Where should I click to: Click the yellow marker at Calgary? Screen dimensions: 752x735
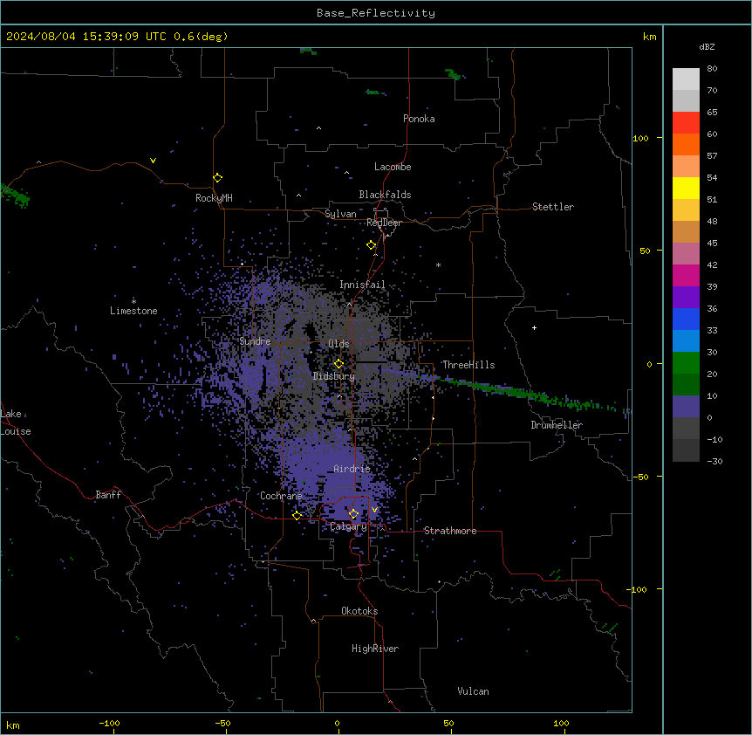pyautogui.click(x=353, y=514)
